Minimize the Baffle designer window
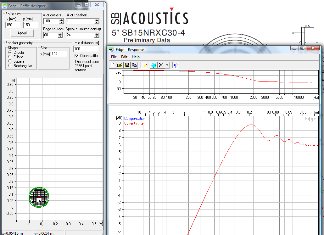 coord(79,4)
